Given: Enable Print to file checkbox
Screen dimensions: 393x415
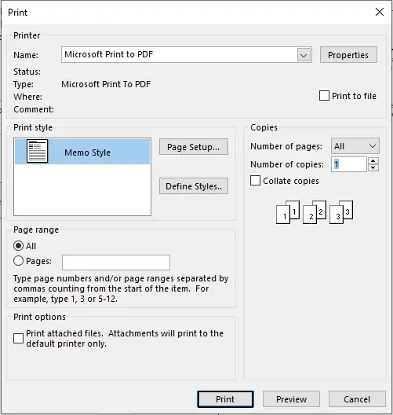Looking at the screenshot, I should pos(324,96).
